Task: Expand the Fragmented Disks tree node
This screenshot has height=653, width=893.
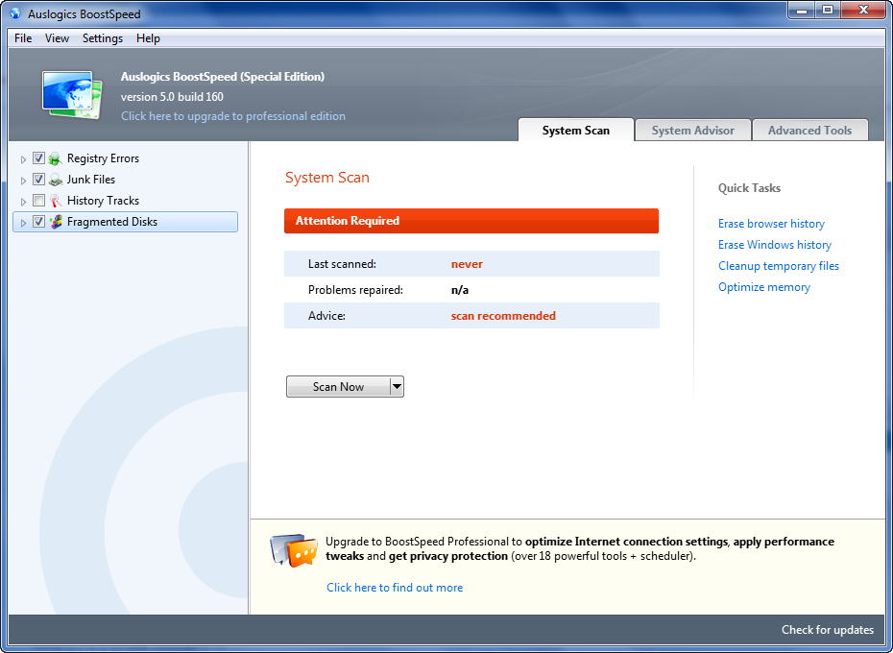Action: [x=23, y=223]
